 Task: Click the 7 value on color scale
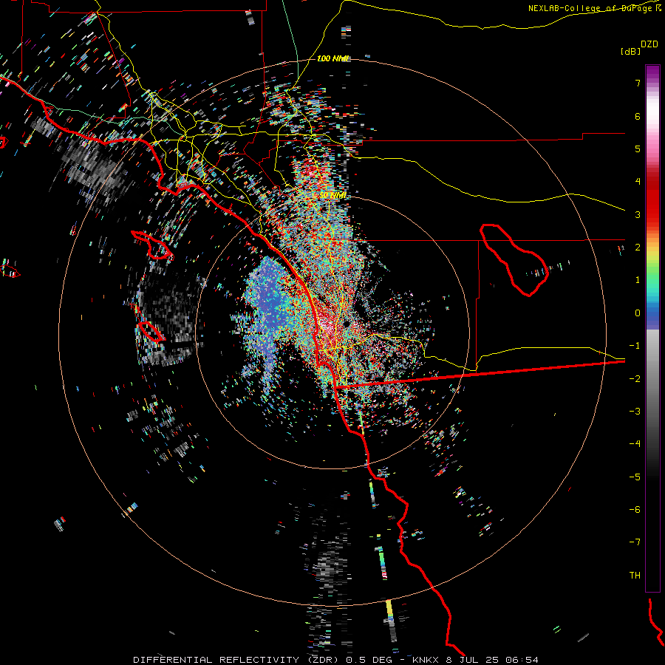pos(638,83)
